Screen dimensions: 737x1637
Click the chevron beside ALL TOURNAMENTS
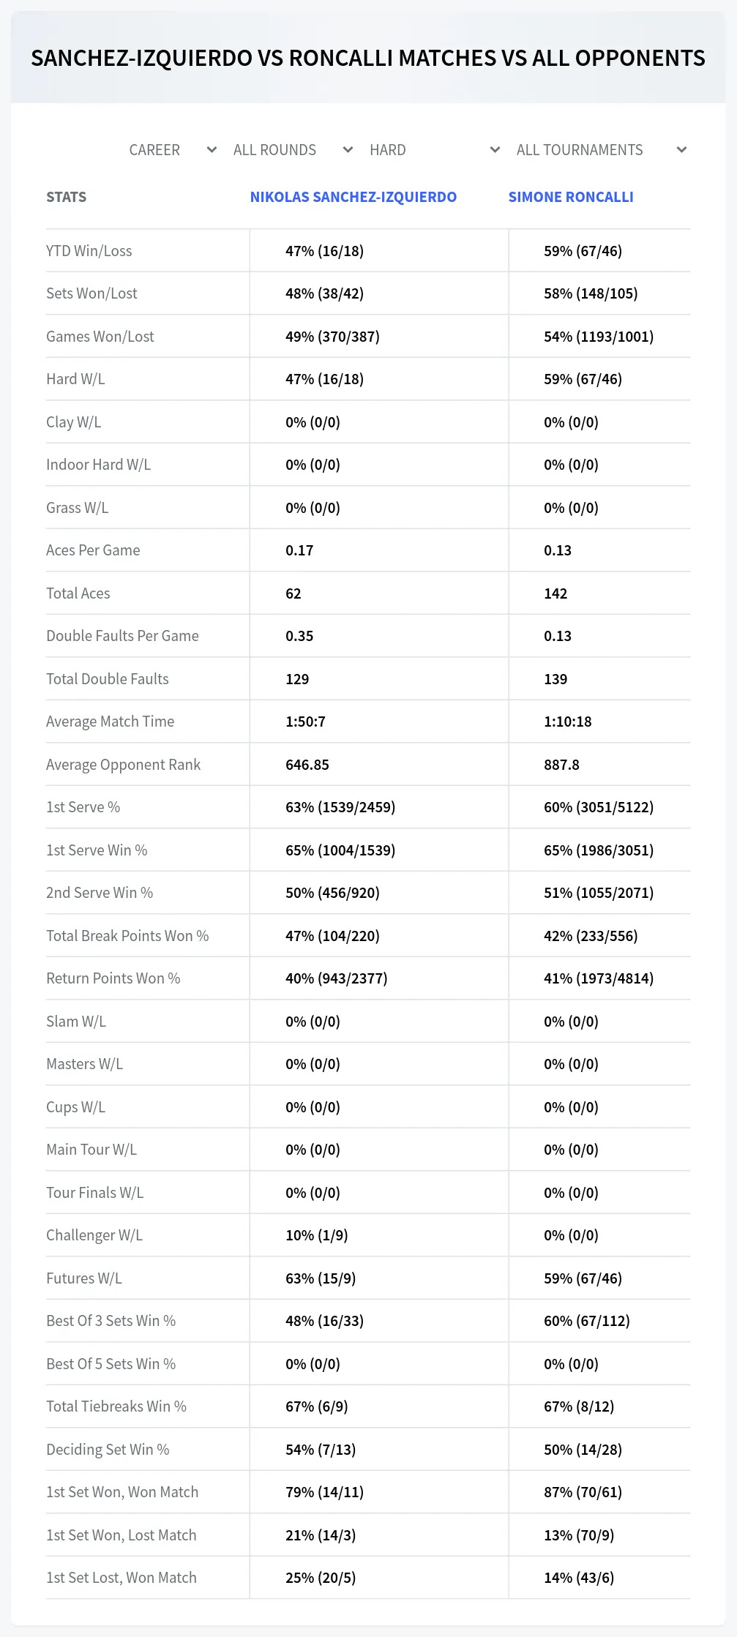[681, 150]
